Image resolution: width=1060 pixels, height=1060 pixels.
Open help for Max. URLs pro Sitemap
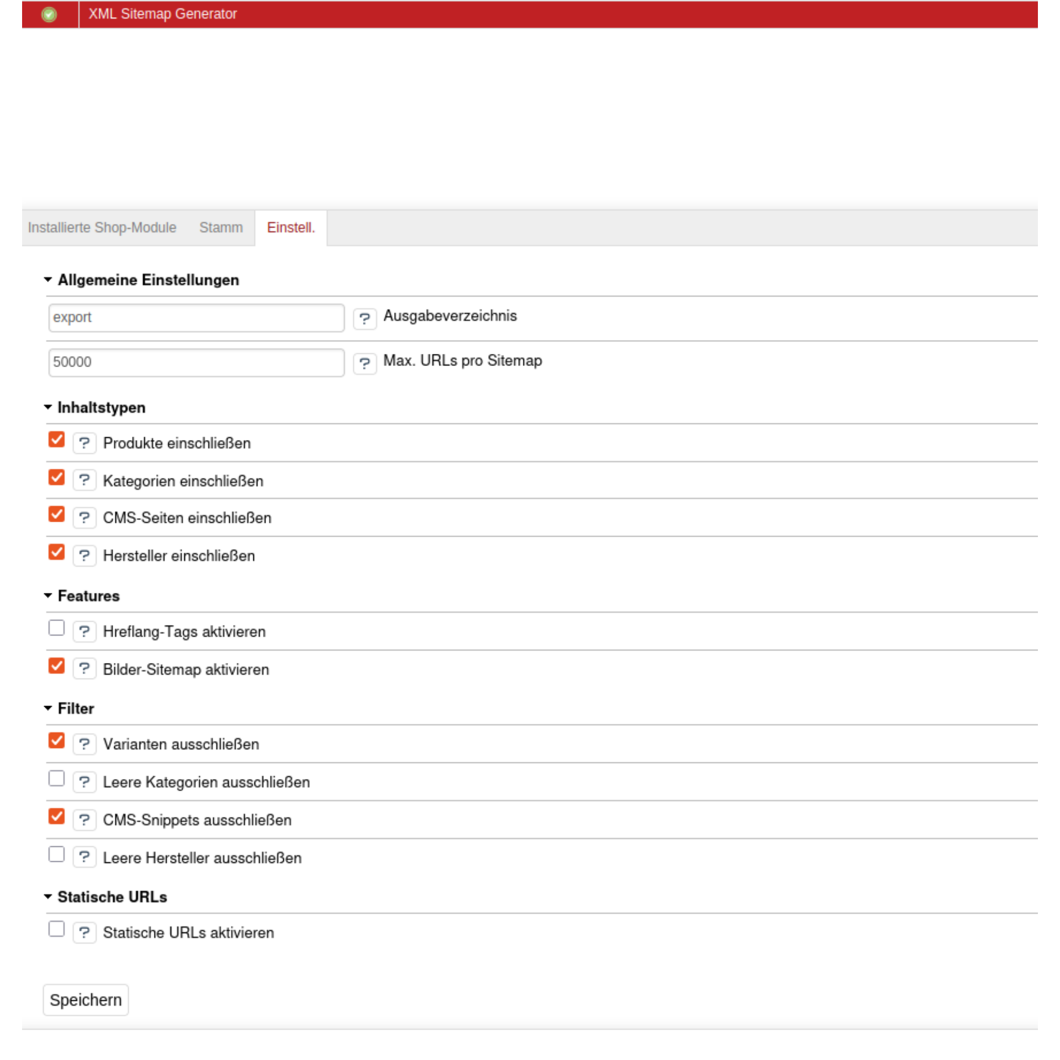pos(364,363)
